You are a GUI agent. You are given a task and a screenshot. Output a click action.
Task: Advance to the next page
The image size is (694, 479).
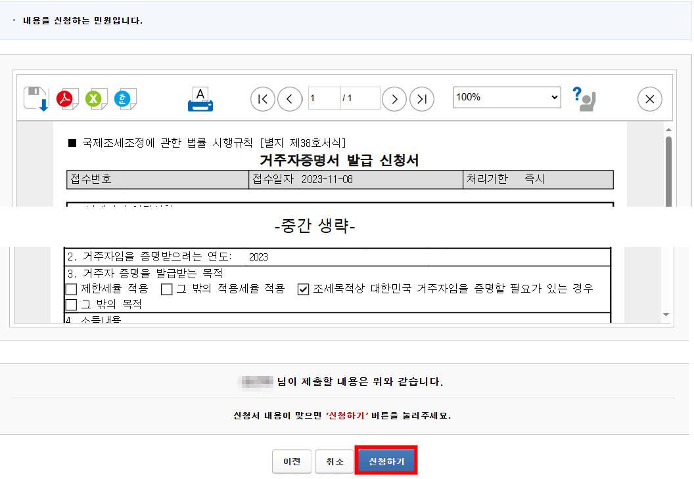click(x=394, y=98)
